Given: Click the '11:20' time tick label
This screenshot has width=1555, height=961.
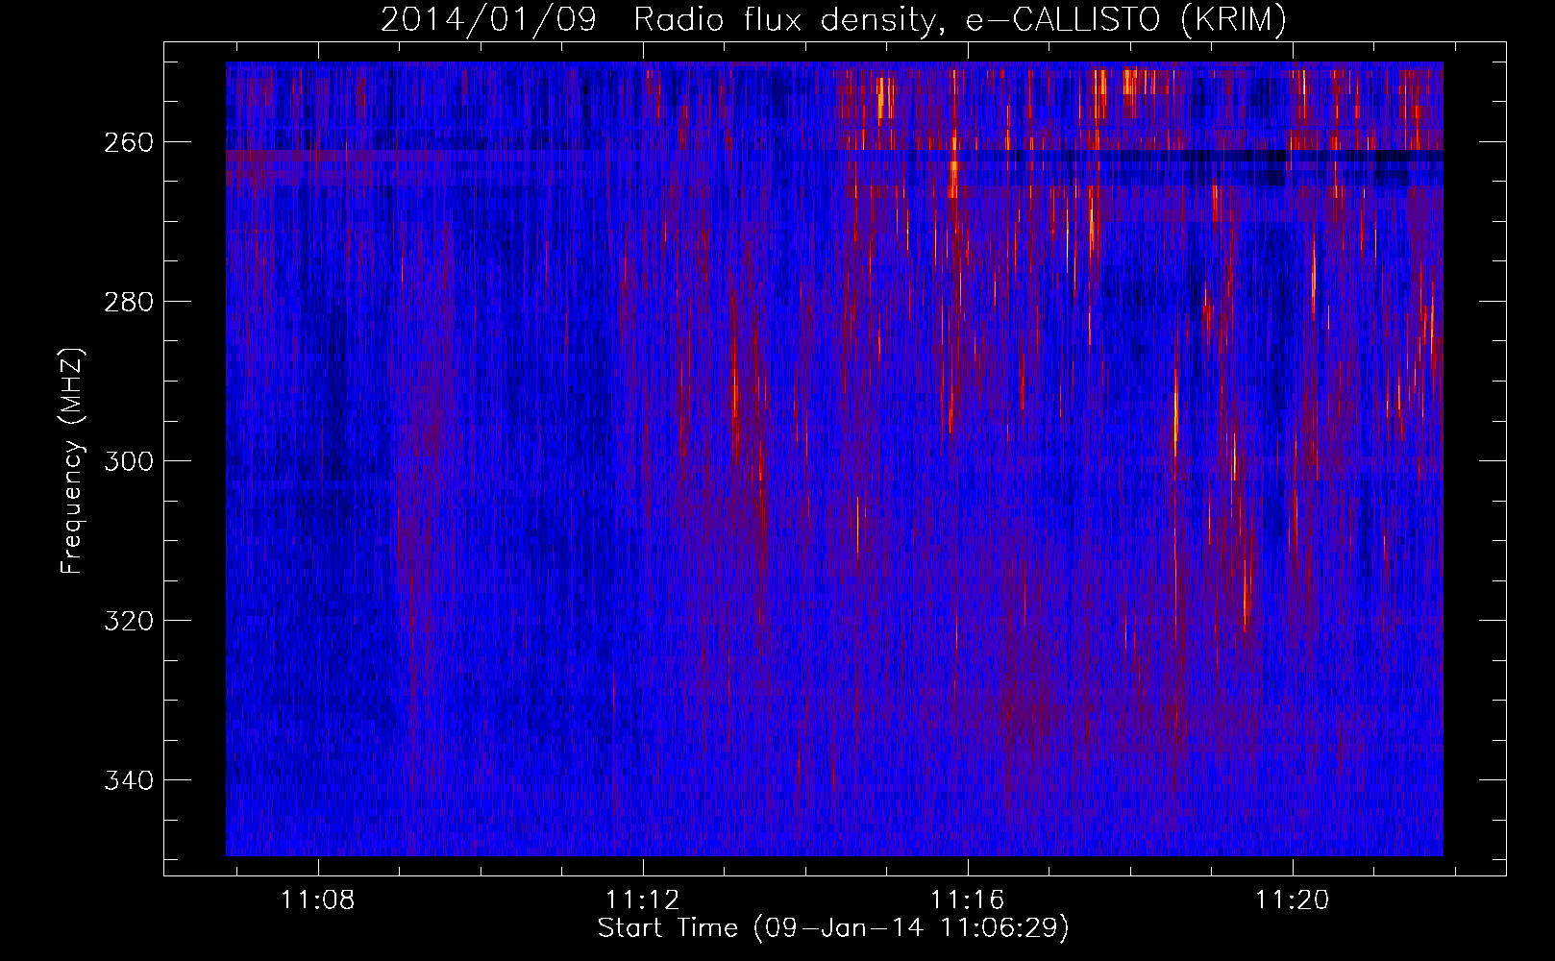Looking at the screenshot, I should 1293,900.
